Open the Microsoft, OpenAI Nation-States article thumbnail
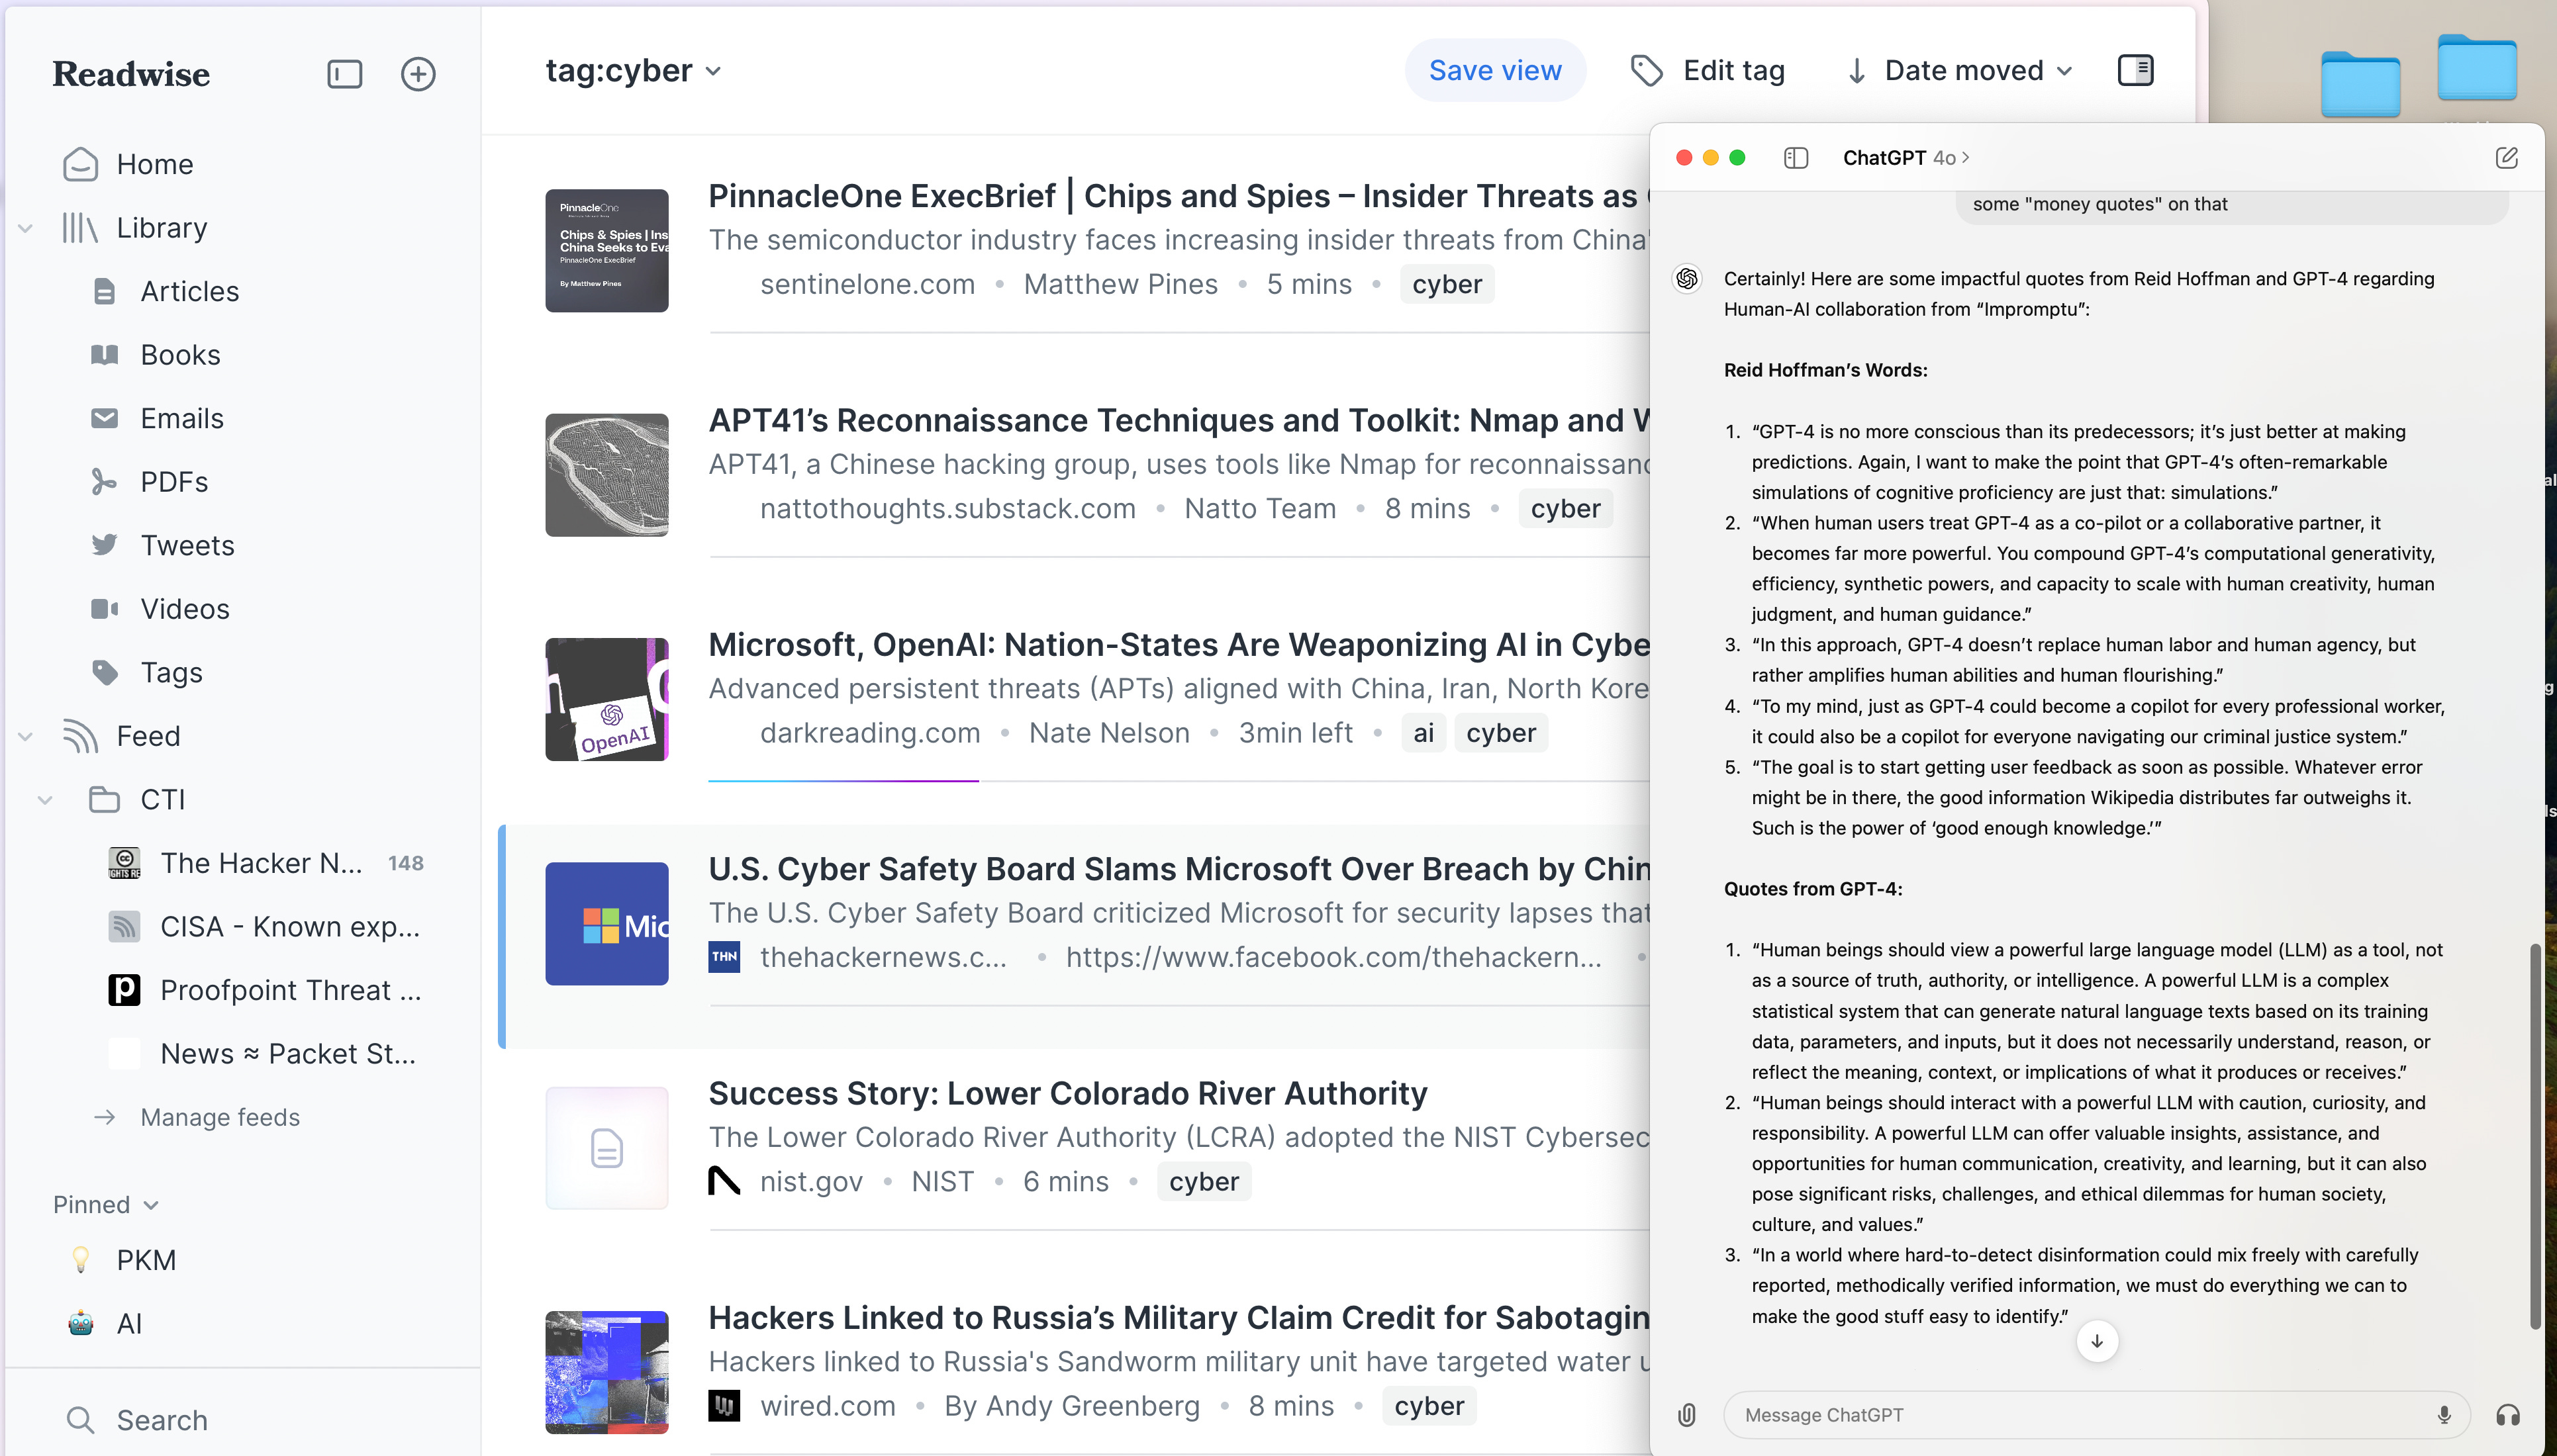The width and height of the screenshot is (2557, 1456). click(x=606, y=699)
